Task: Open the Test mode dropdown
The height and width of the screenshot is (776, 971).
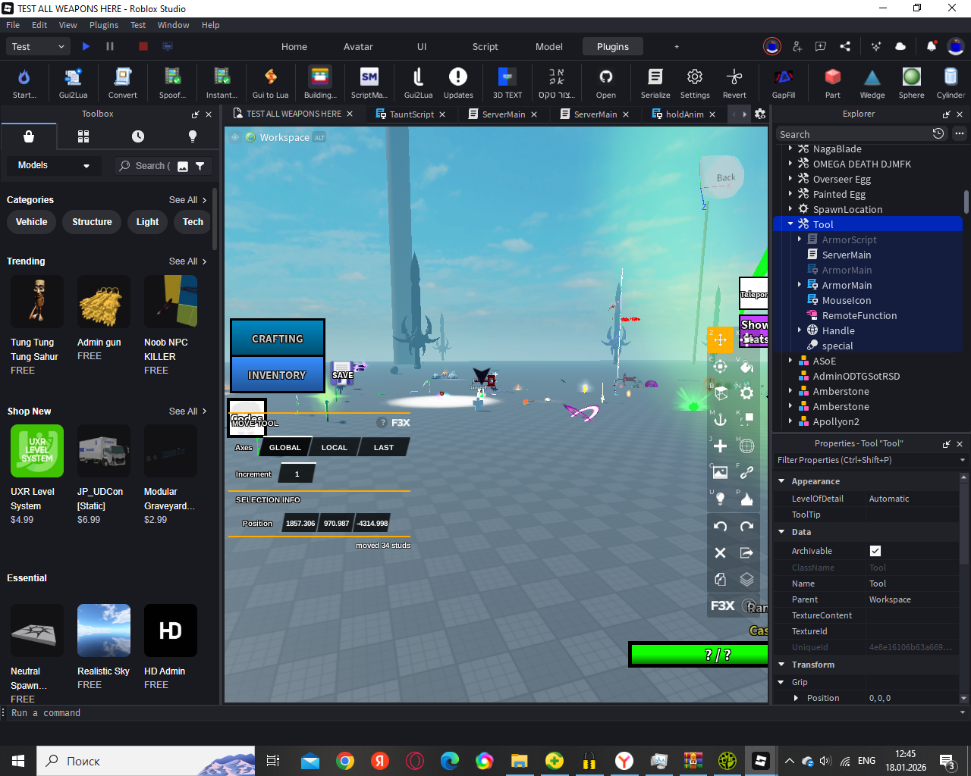Action: click(x=38, y=46)
